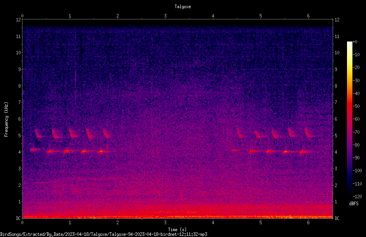Click the 0 second mark on bottom axis
Viewport: 366px width, 237px height.
(x=22, y=223)
